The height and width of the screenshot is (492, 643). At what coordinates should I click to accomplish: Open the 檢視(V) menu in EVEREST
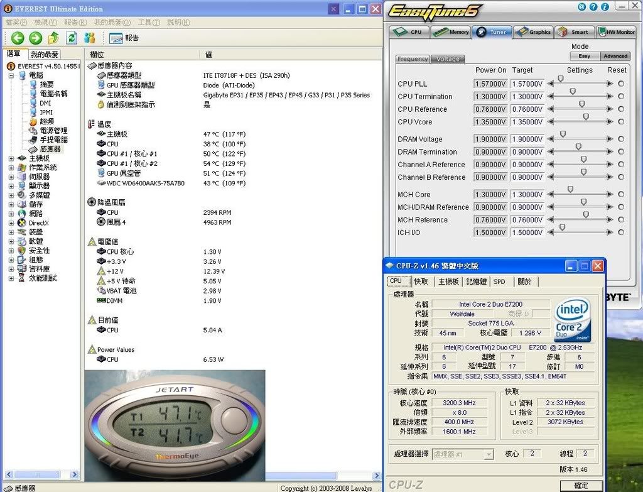coord(45,22)
